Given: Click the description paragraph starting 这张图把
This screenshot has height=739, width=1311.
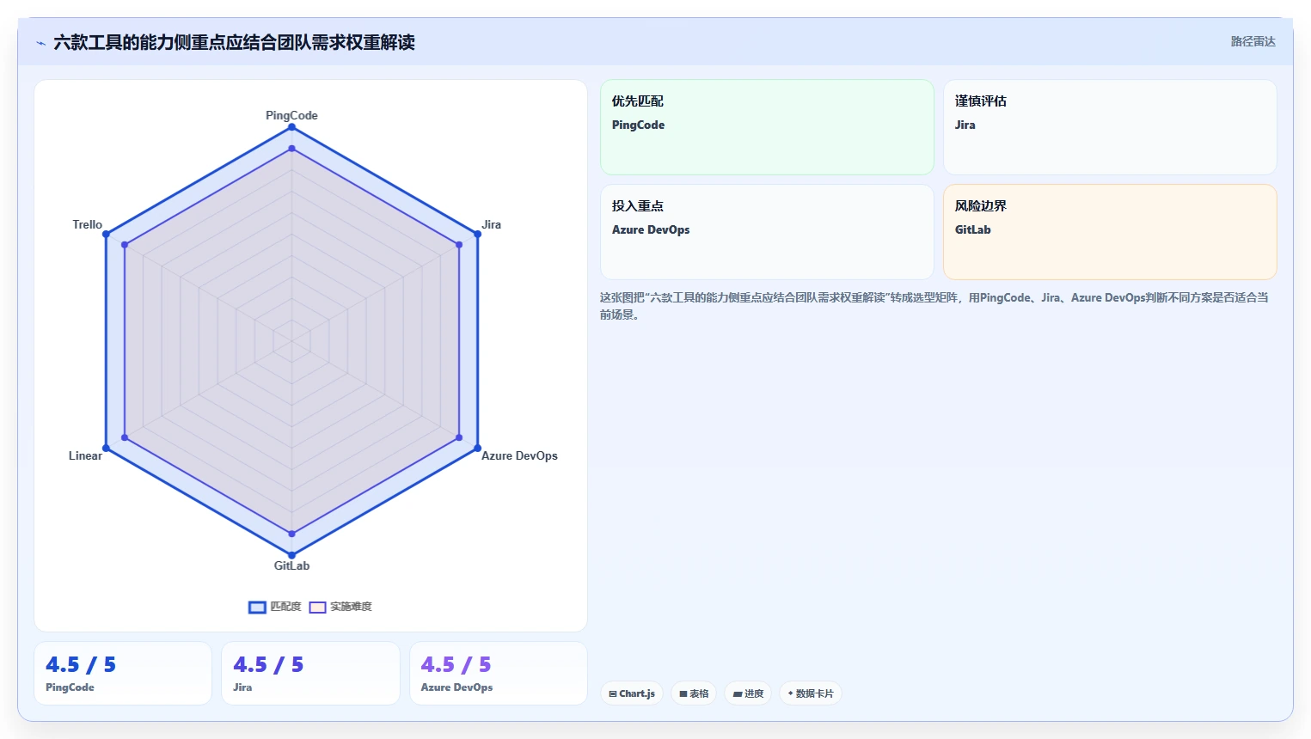Looking at the screenshot, I should pos(934,306).
